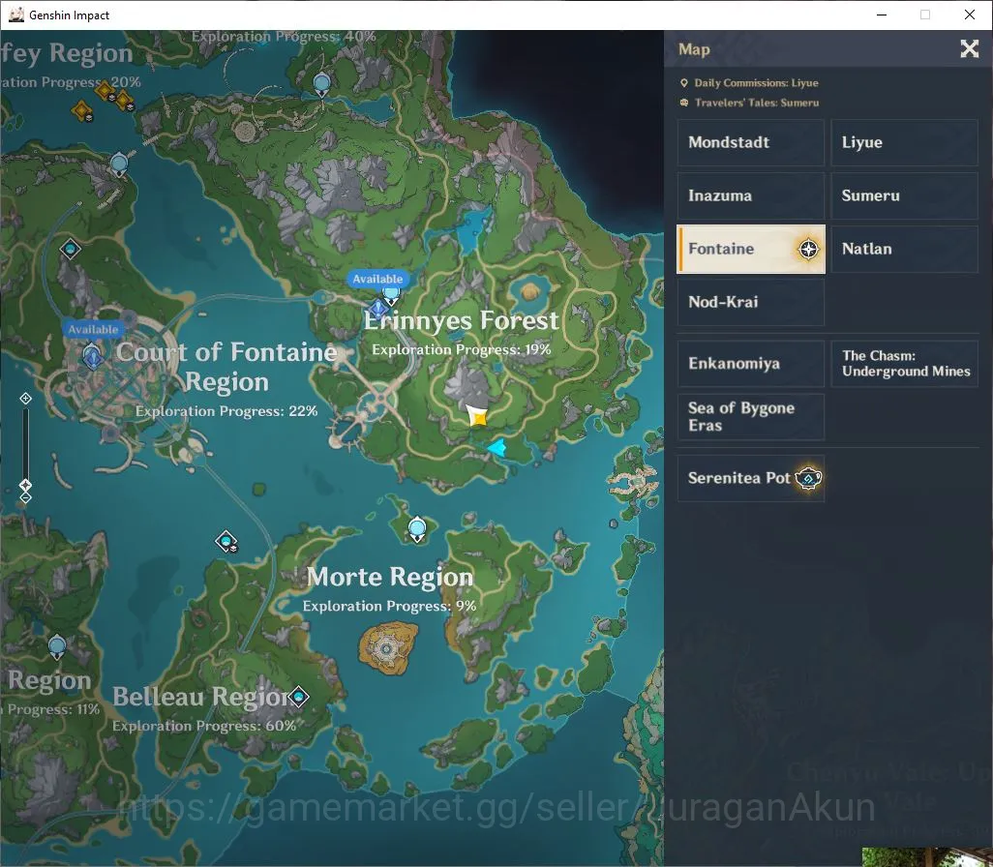Select the yellow player location marker
The image size is (993, 867).
click(477, 416)
